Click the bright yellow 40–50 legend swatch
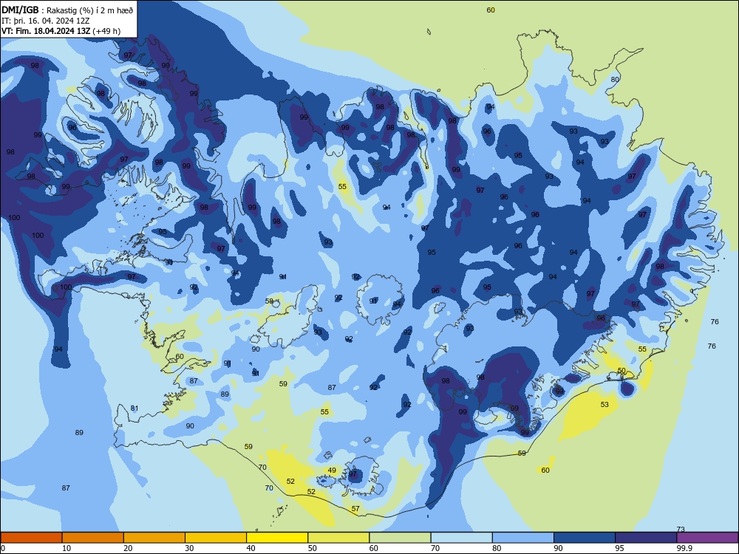The height and width of the screenshot is (554, 739). (x=277, y=538)
